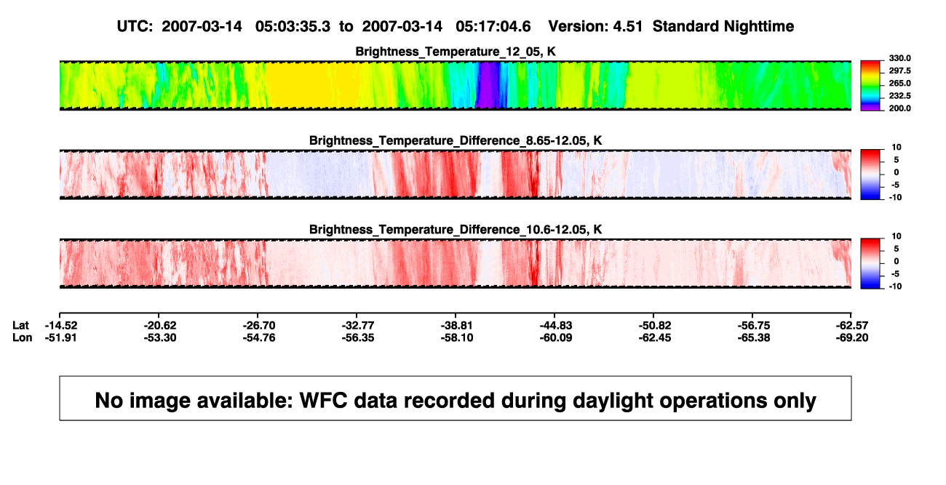Screen dimensions: 946x485
Task: Click longitude value -69.20
Action: [x=851, y=337]
